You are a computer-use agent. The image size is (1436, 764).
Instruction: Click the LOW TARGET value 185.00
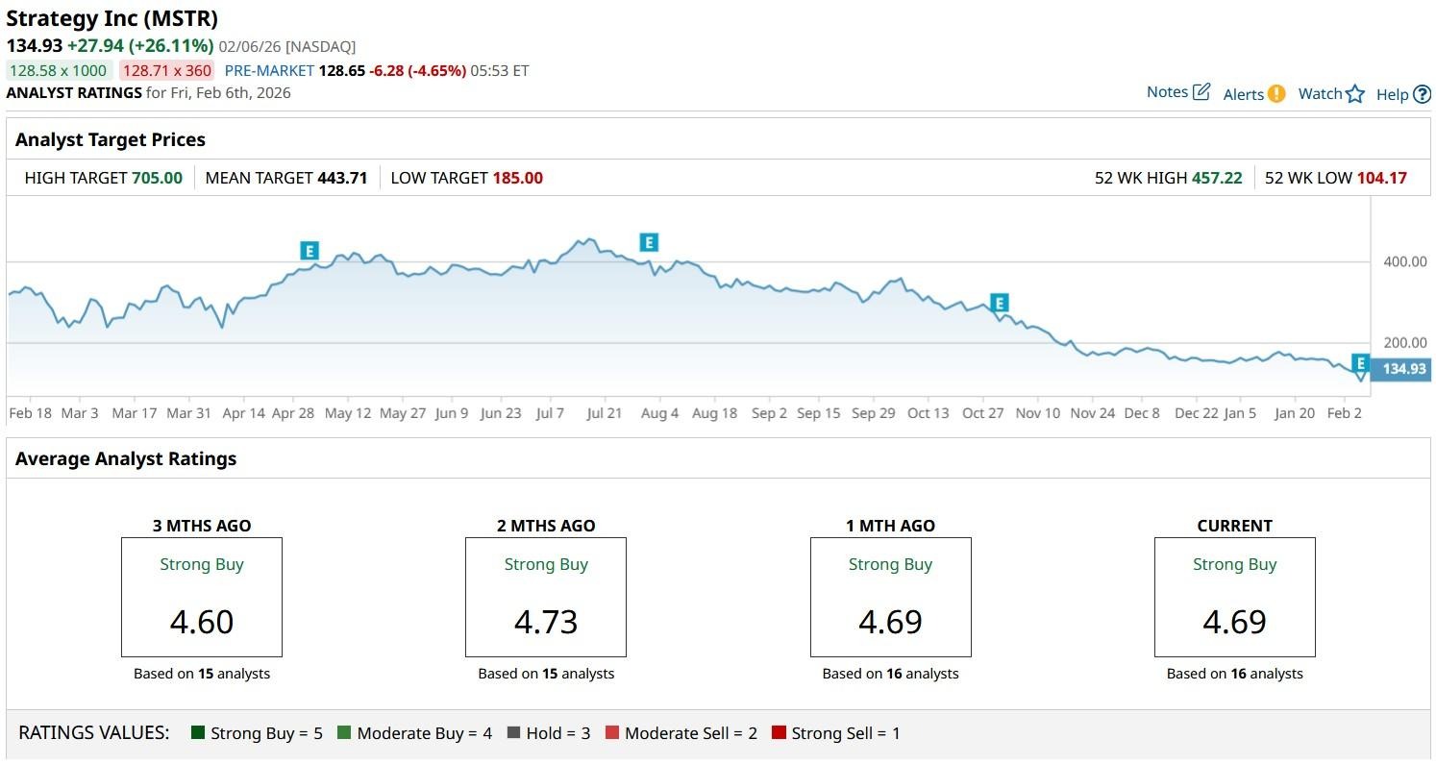click(517, 178)
